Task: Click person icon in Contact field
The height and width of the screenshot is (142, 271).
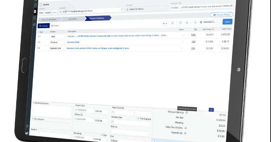Action: click(128, 9)
